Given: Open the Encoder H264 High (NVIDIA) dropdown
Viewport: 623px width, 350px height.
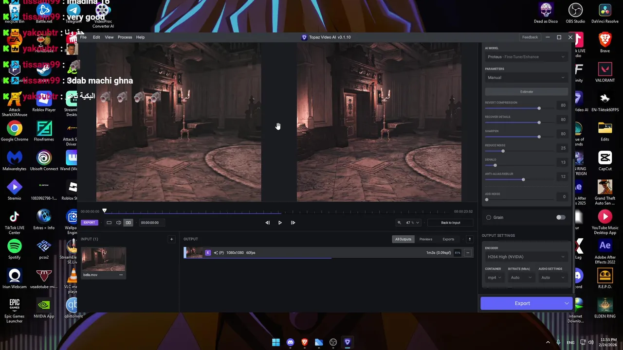Looking at the screenshot, I should click(x=526, y=257).
